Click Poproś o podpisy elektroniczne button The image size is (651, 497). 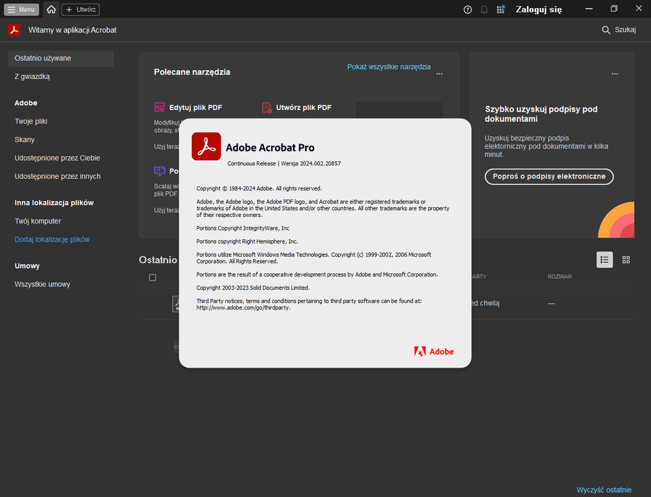(549, 176)
